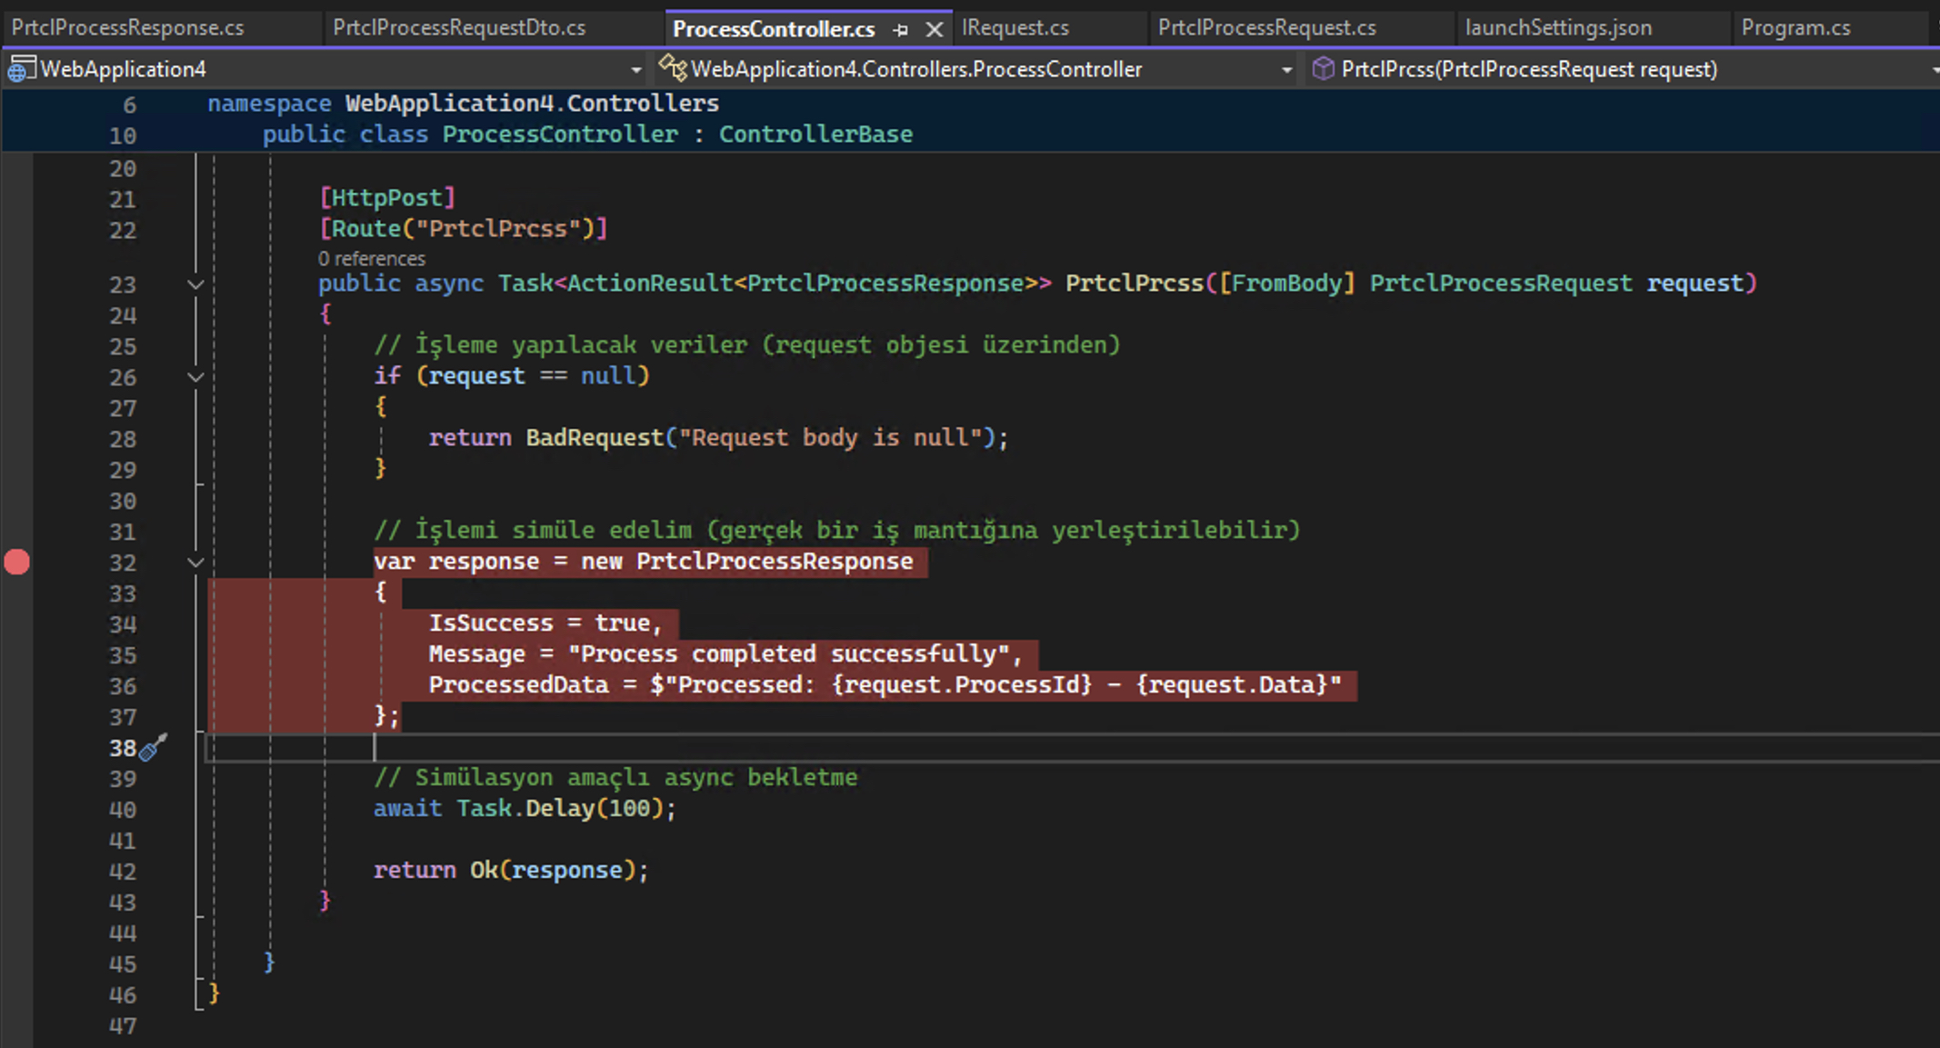Click the '0 references' CodeLens link
The width and height of the screenshot is (1940, 1048).
point(371,259)
